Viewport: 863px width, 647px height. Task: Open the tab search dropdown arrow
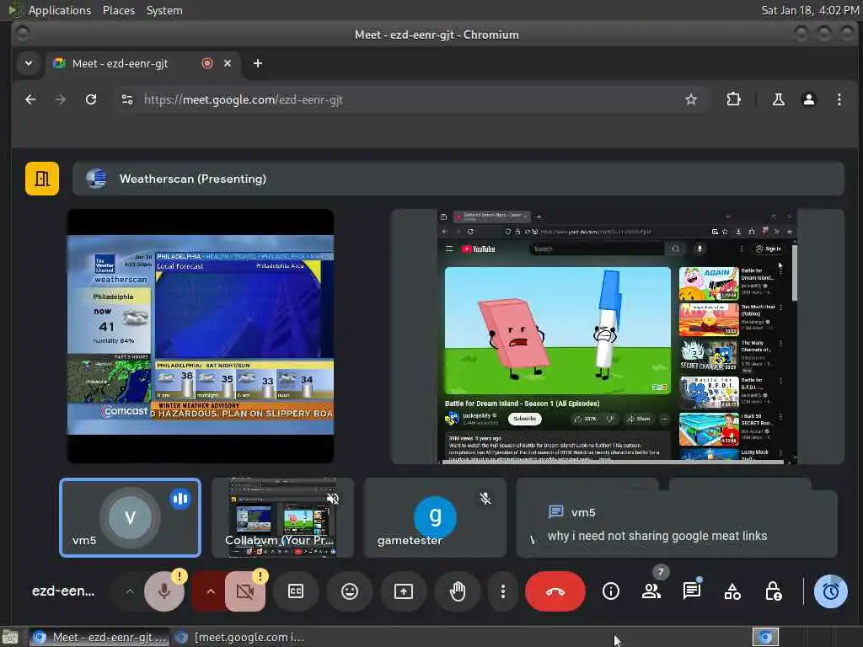click(29, 63)
